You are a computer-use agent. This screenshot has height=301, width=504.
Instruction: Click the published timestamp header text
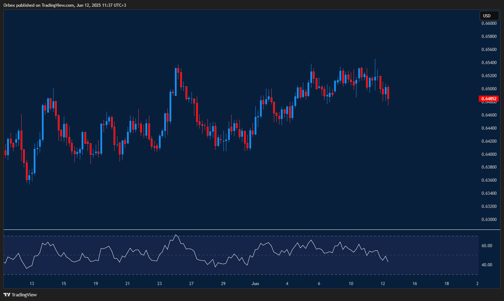tap(64, 5)
